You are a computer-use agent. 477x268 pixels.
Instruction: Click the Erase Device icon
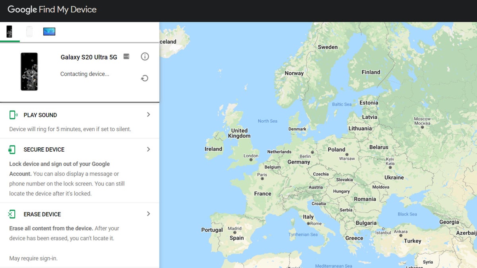click(12, 214)
